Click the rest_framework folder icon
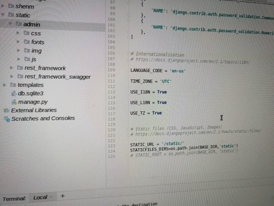This screenshot has width=274, height=206. 20,68
